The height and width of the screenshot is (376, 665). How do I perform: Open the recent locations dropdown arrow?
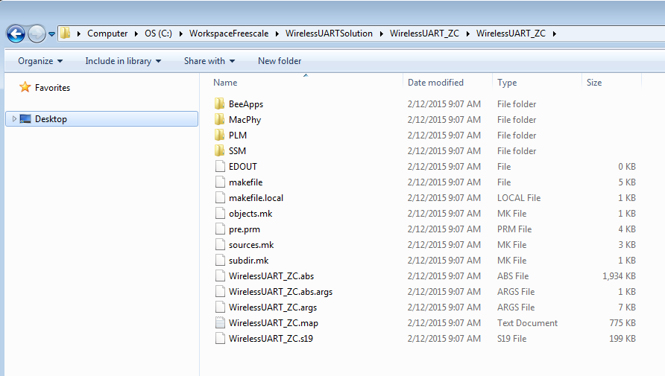pyautogui.click(x=51, y=34)
